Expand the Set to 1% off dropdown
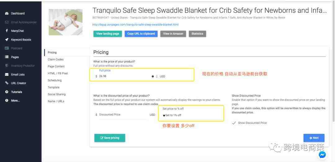The width and height of the screenshot is (335, 162). 173,115
